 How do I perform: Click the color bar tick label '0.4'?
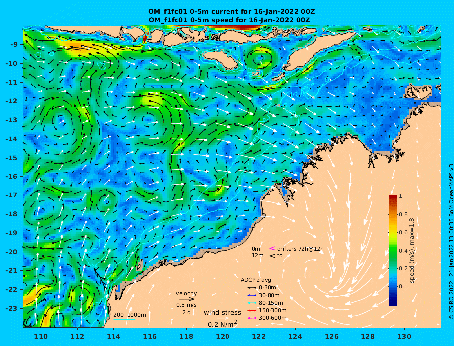tap(403, 251)
